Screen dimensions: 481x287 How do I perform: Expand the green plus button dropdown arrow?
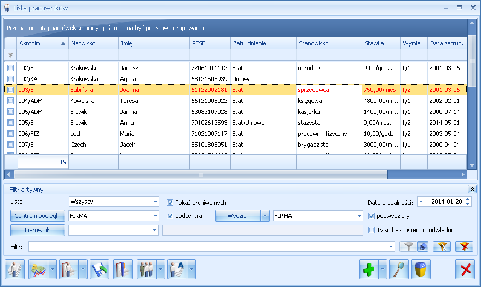point(383,269)
